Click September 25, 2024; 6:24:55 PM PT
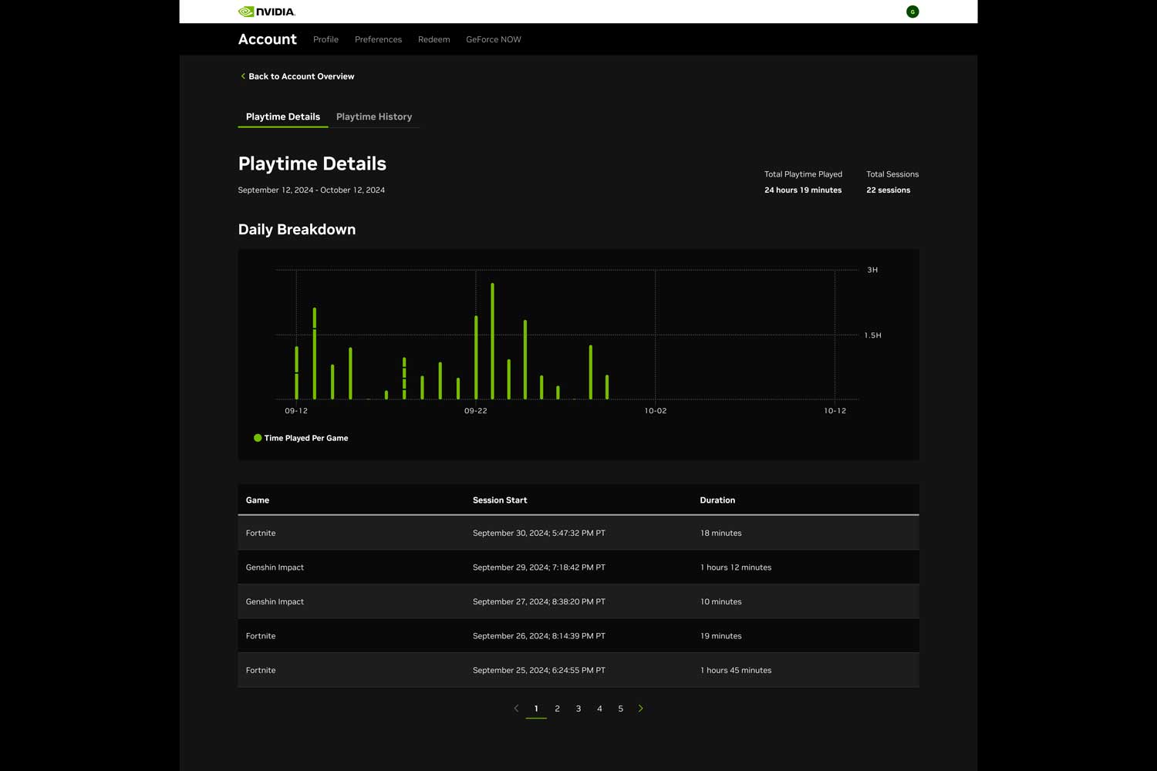 [539, 671]
